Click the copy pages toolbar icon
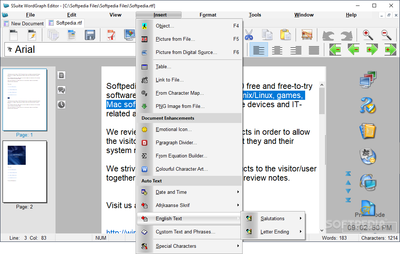Image resolution: width=400 pixels, height=254 pixels. [267, 35]
